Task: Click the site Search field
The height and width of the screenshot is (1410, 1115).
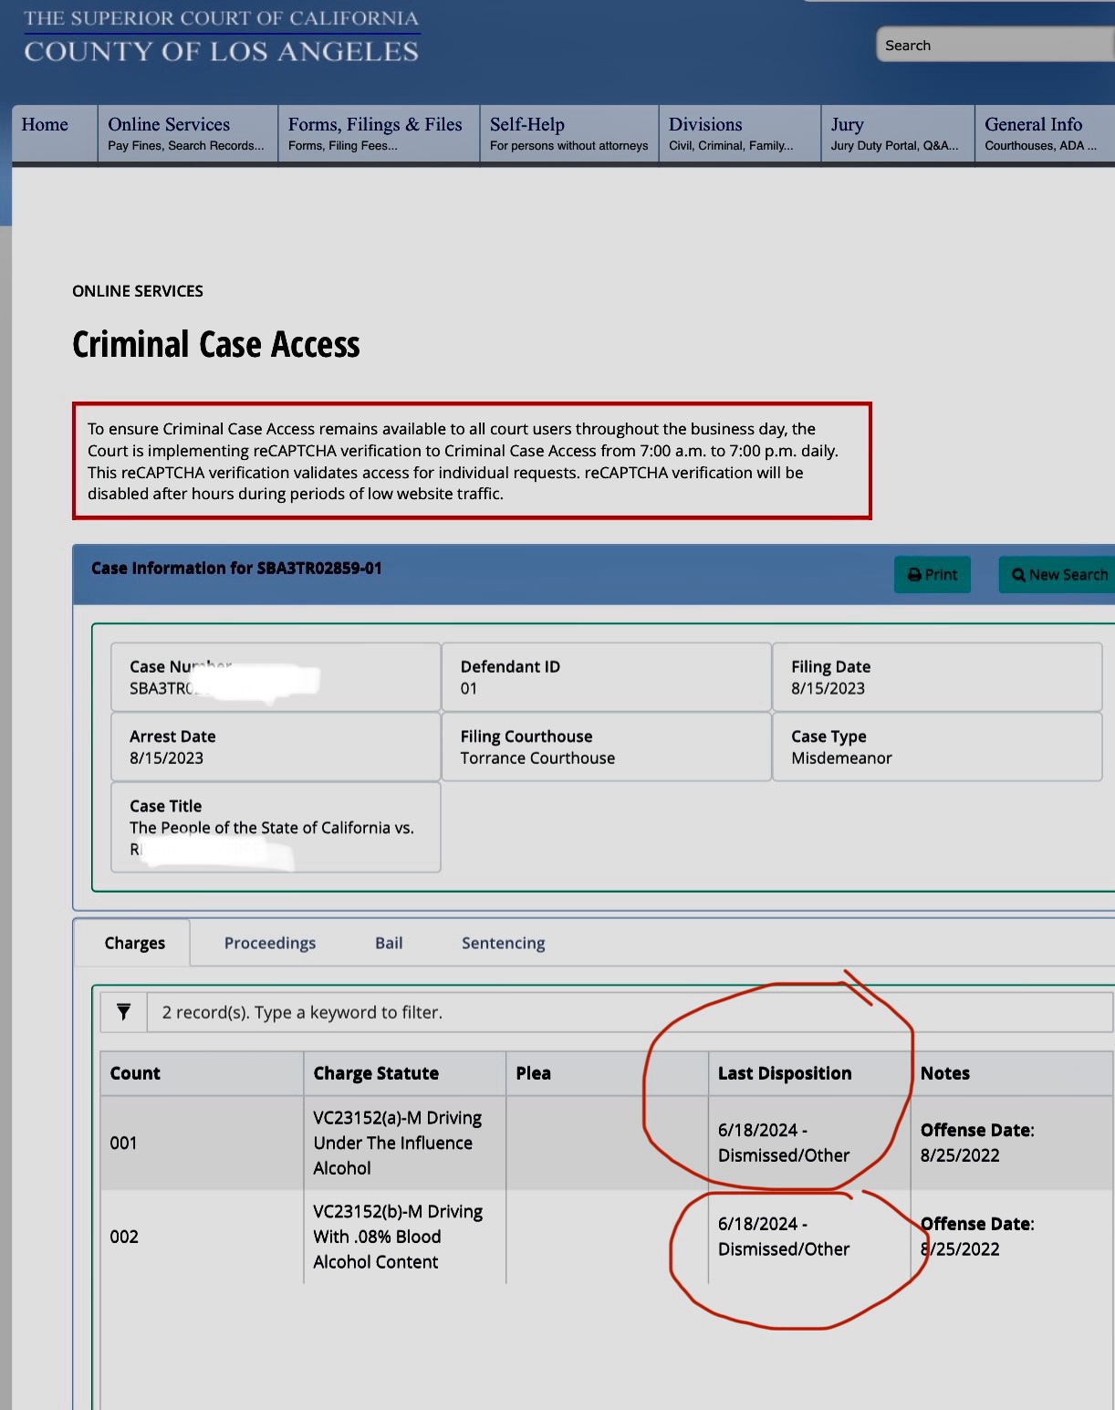Action: click(995, 46)
